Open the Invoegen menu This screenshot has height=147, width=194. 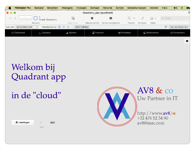[81, 8]
